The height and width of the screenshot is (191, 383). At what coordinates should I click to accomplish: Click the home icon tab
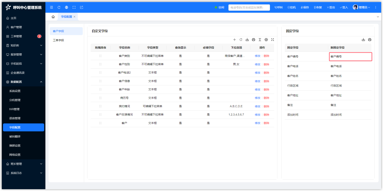pos(53,17)
